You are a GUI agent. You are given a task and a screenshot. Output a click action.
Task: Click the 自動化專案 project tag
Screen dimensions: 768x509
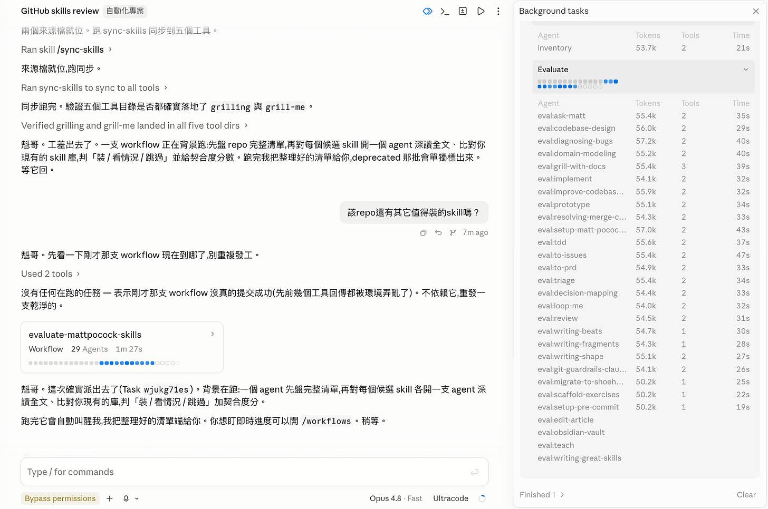(x=125, y=11)
